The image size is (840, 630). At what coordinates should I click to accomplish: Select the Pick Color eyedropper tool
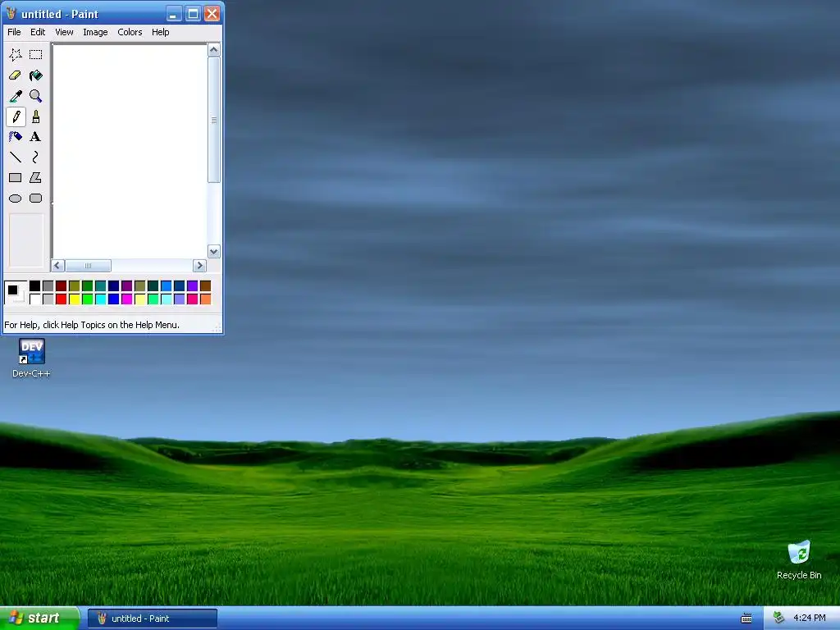(16, 96)
